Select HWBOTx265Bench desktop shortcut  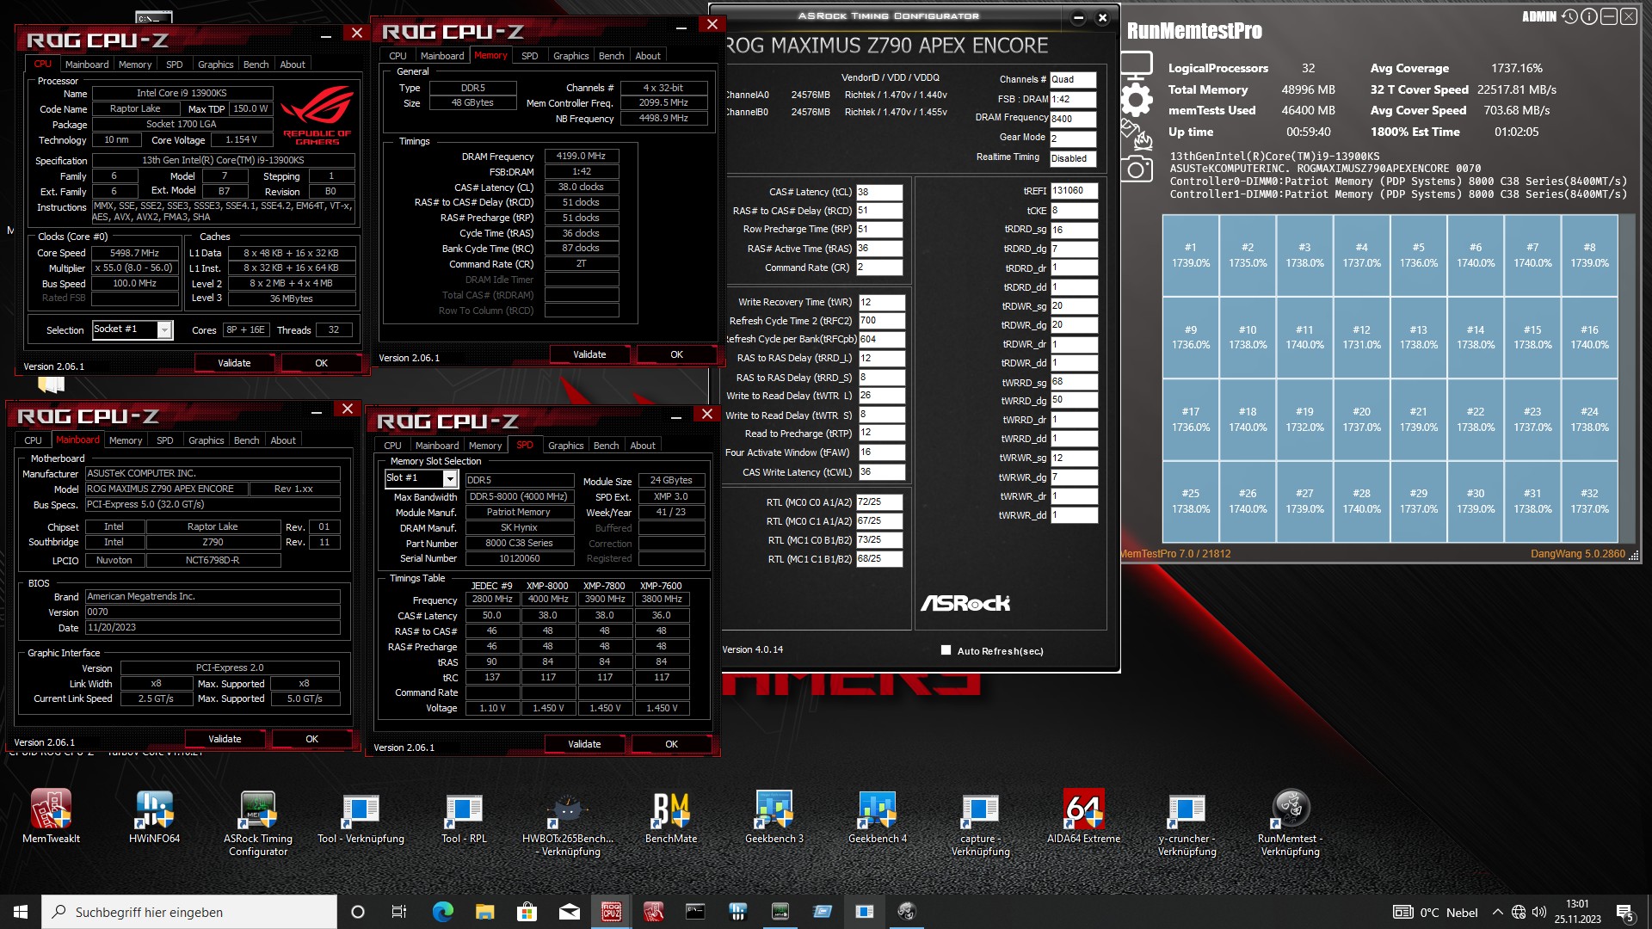568,823
